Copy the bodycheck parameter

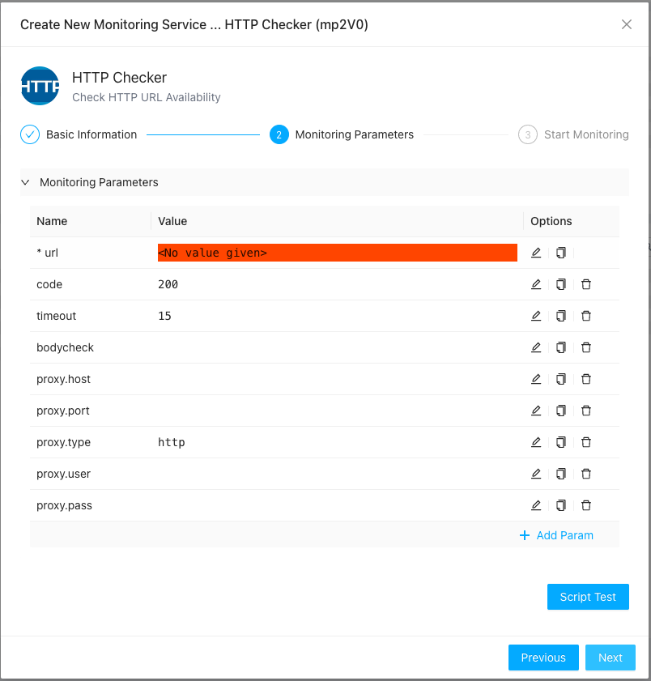point(561,347)
